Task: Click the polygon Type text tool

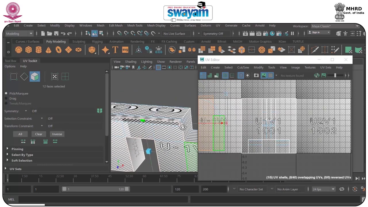Action: click(115, 50)
